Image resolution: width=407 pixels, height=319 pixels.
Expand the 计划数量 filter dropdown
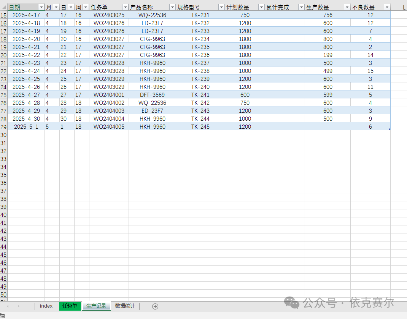tap(261, 7)
